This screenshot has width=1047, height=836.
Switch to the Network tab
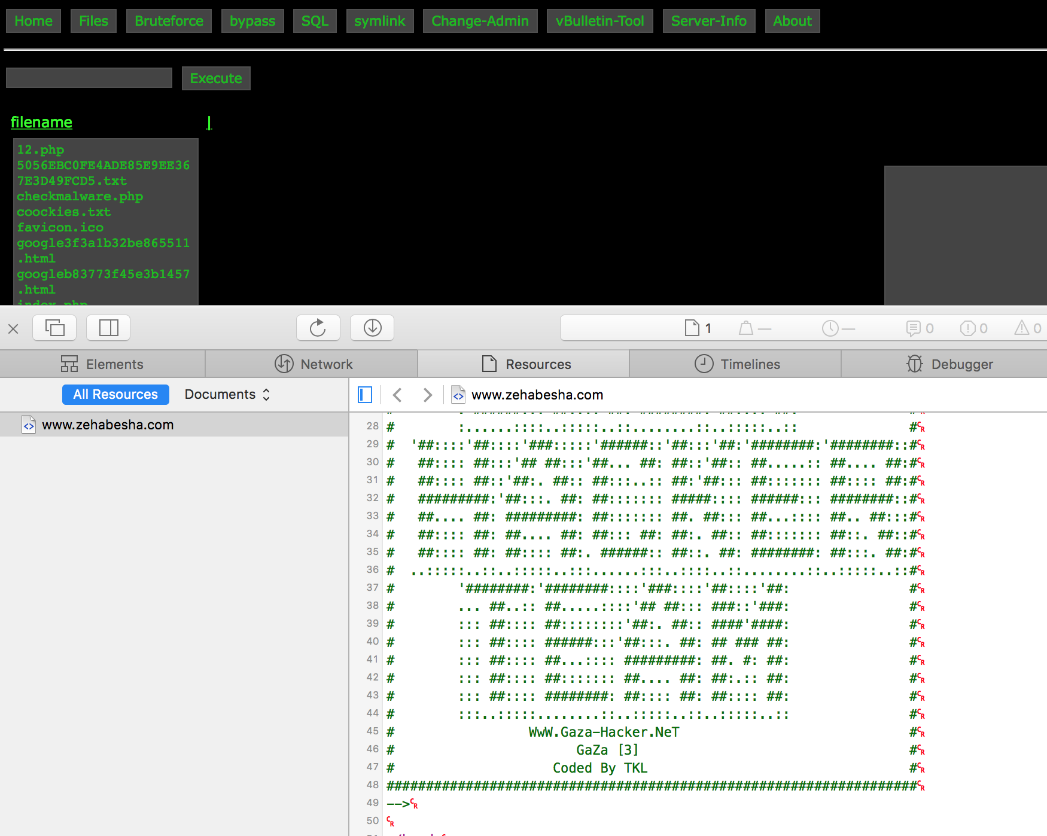[x=313, y=364]
